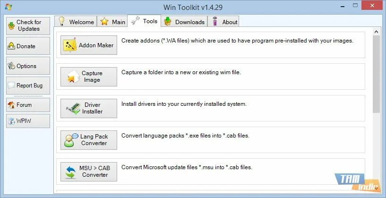Click the Win Toolkit v1.4.29 title text
386x198 pixels.
click(x=193, y=7)
